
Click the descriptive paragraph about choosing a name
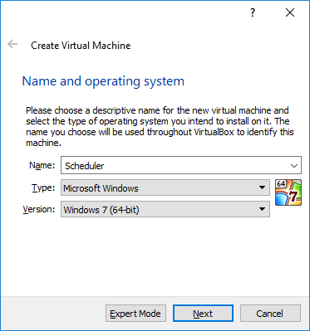(x=160, y=127)
